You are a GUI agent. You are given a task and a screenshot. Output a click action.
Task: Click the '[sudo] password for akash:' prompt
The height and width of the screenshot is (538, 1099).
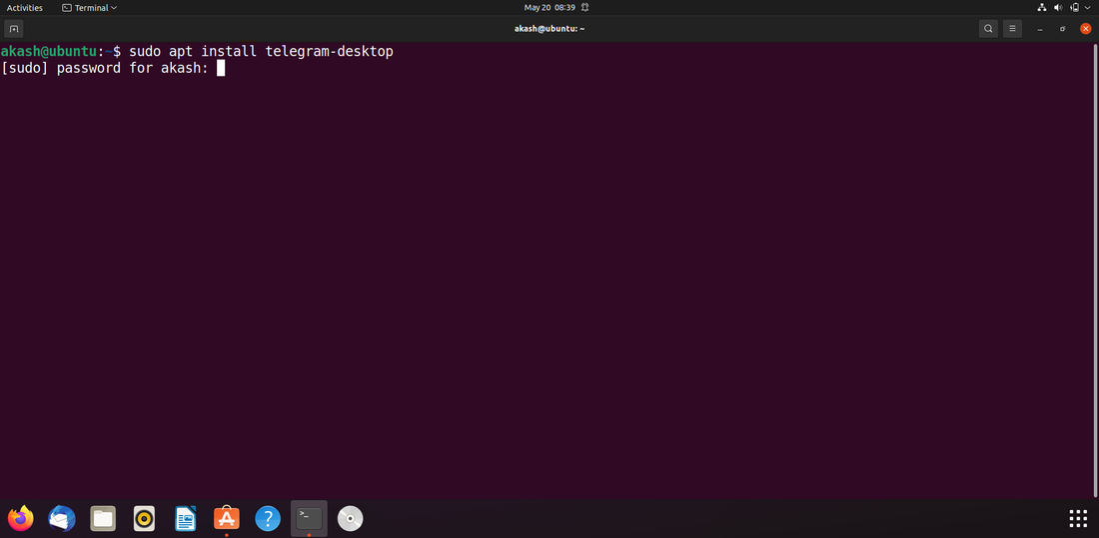(105, 68)
